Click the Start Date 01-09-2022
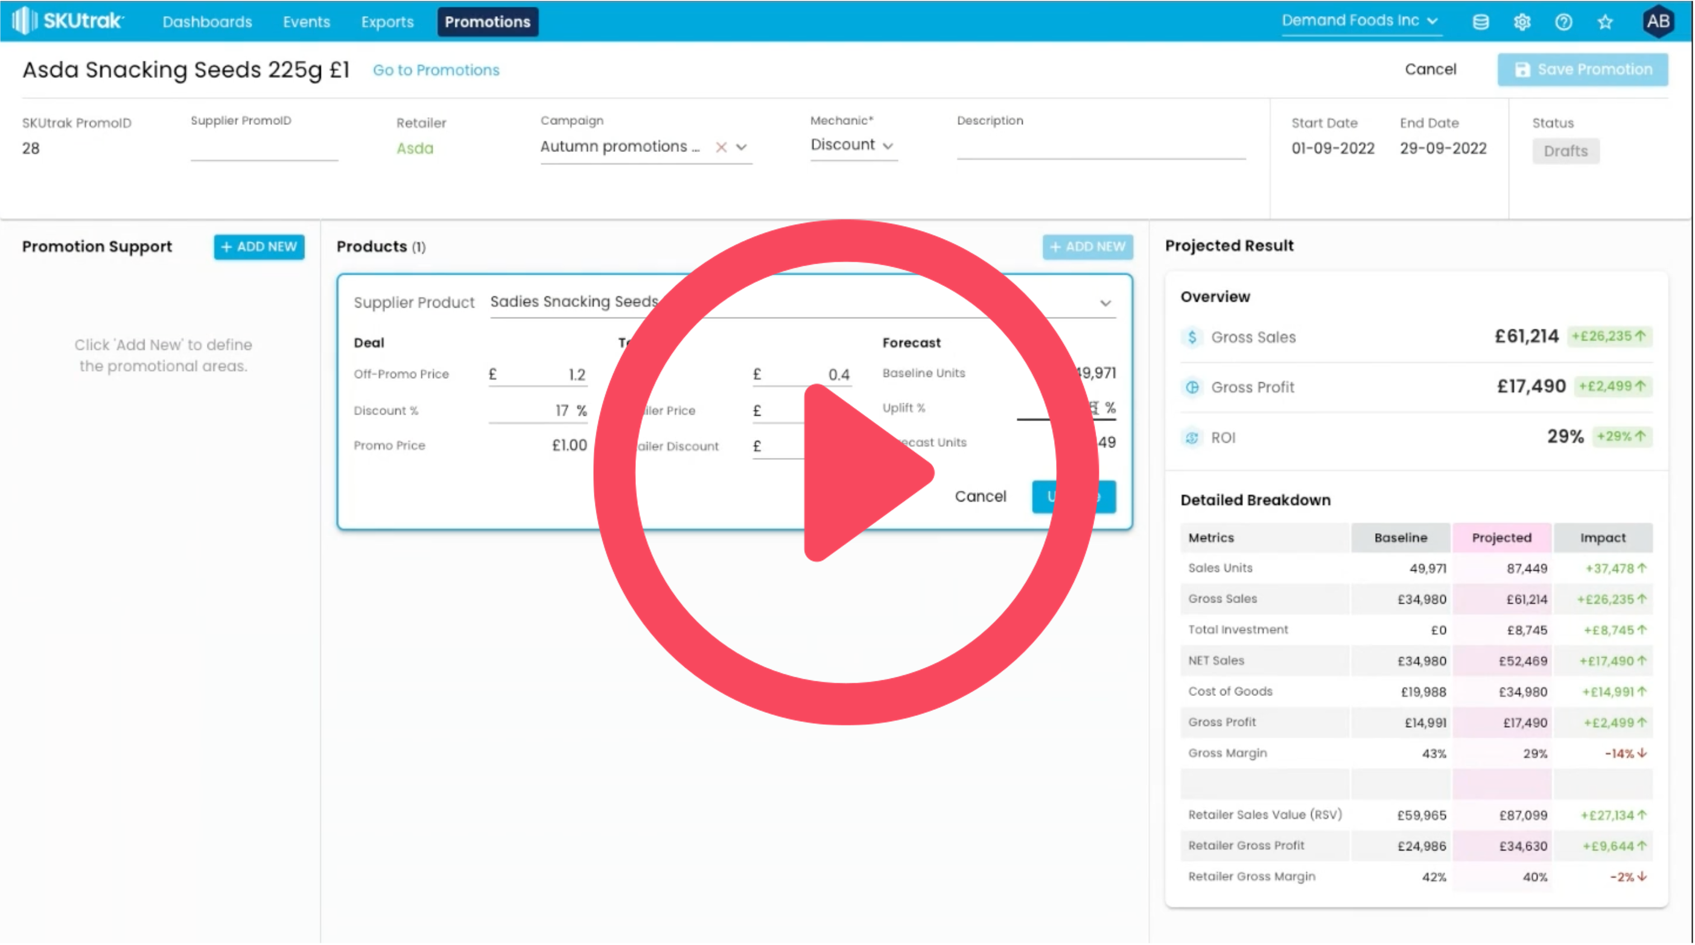The image size is (1695, 945). pyautogui.click(x=1332, y=148)
